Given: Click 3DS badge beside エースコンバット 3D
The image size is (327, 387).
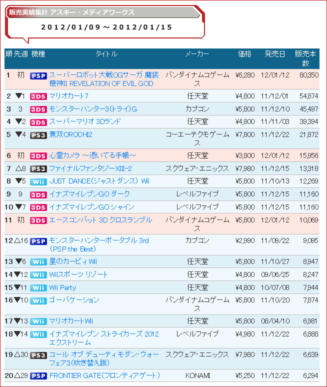Looking at the screenshot, I should click(38, 220).
